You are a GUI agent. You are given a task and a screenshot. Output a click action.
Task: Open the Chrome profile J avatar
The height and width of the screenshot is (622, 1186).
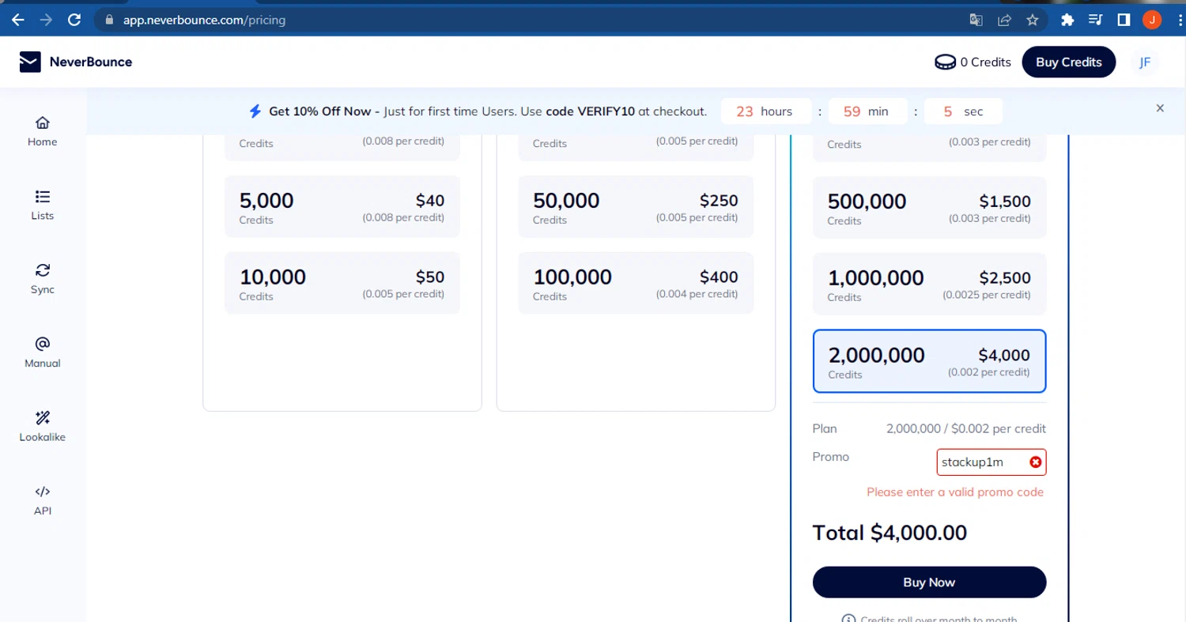(1152, 20)
